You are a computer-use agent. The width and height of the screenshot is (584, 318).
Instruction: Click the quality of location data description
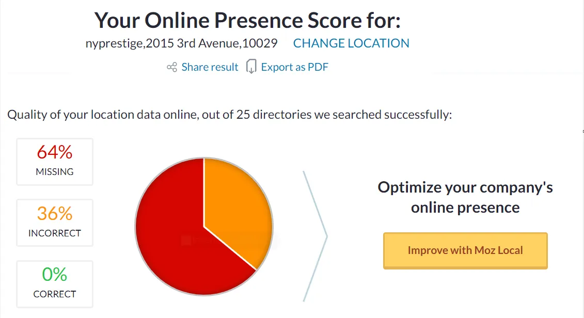pyautogui.click(x=230, y=114)
